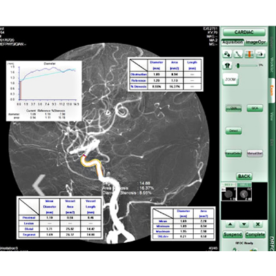The height and width of the screenshot is (276, 276).
Task: Adjust the percentage slider handle
Action: (x=238, y=66)
